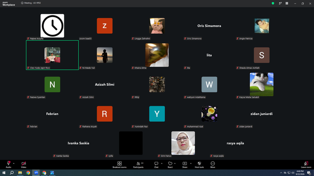Select Sirin Fairus photo avatar
Screen dimensions: 314x176
point(183,143)
